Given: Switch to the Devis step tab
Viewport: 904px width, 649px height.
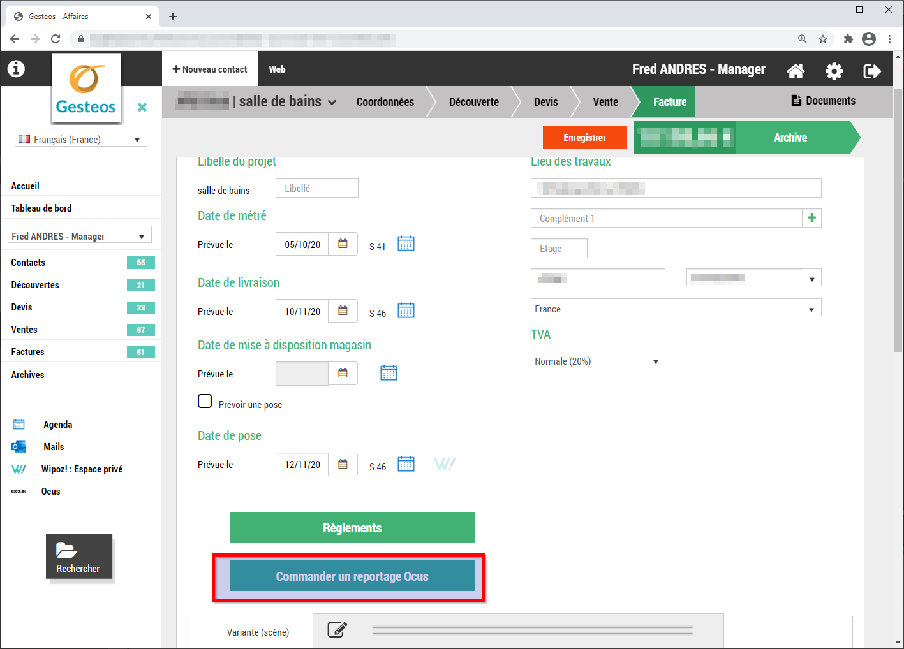Looking at the screenshot, I should 545,102.
